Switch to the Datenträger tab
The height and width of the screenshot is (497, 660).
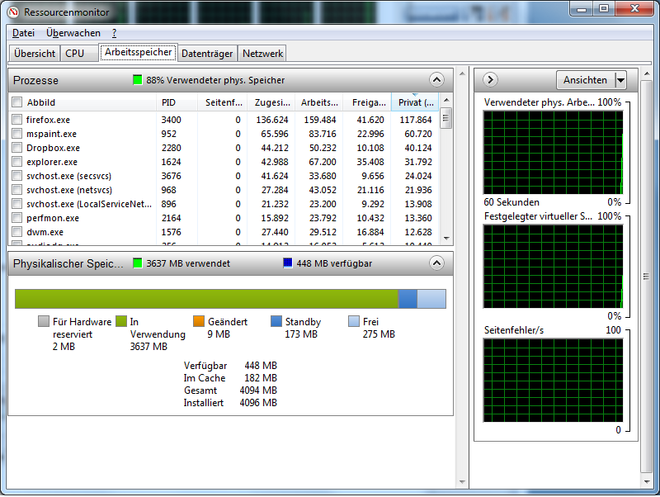click(x=207, y=54)
